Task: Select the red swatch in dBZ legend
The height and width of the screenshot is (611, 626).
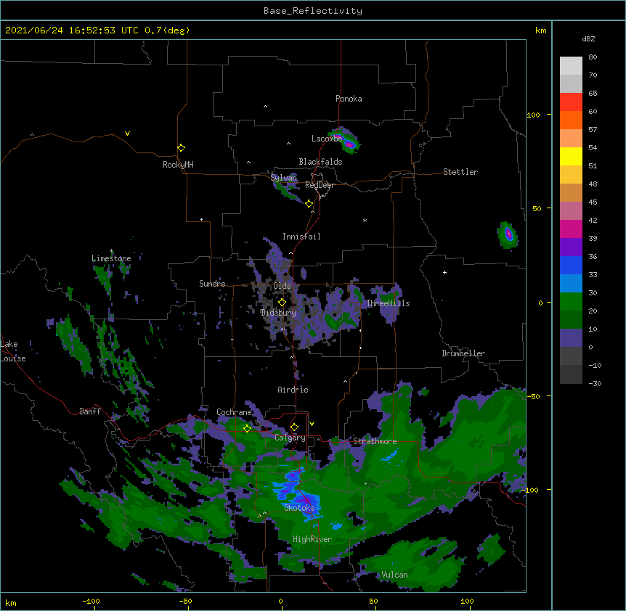Action: pyautogui.click(x=571, y=102)
